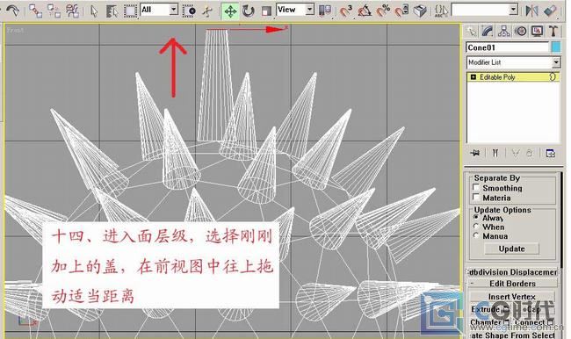Select the When update radio option
The width and height of the screenshot is (571, 339).
point(476,226)
